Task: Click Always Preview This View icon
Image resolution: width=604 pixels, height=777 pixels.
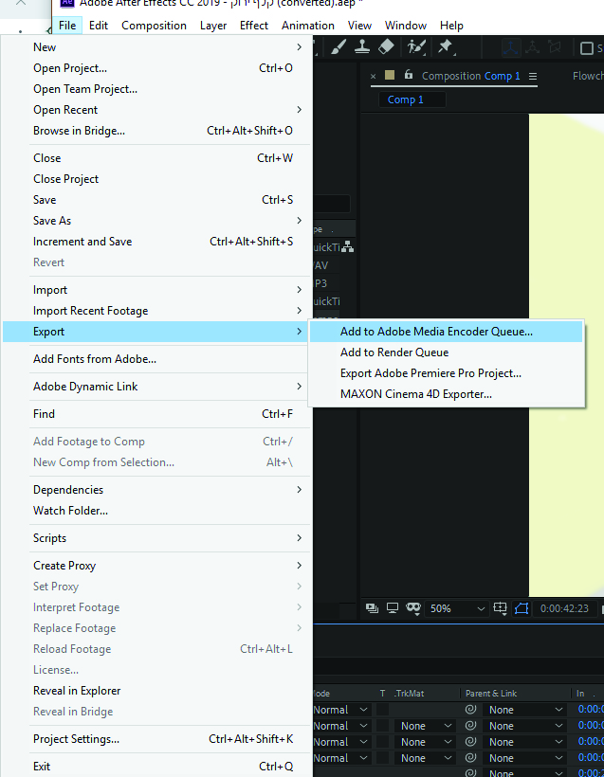Action: coord(372,608)
